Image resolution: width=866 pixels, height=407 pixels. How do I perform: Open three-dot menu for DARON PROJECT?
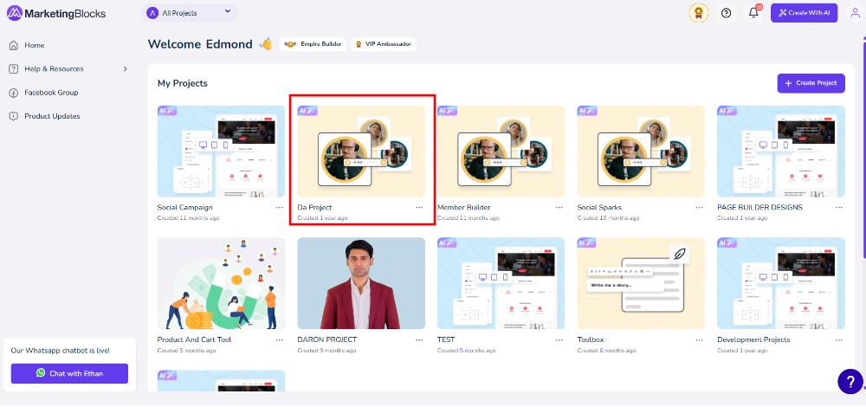click(419, 339)
